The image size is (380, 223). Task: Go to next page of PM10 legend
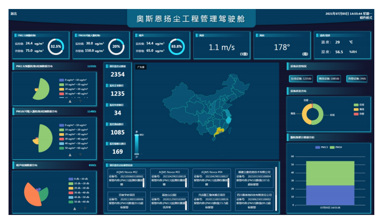click(x=80, y=154)
